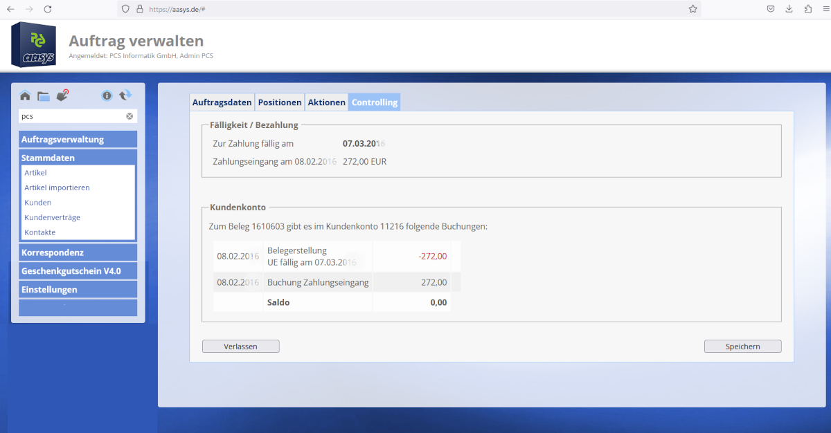Click the shield tracking protection icon
The image size is (831, 433).
(125, 9)
